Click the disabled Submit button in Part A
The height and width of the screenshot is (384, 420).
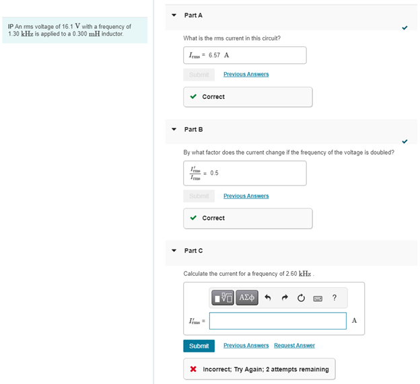tap(199, 75)
